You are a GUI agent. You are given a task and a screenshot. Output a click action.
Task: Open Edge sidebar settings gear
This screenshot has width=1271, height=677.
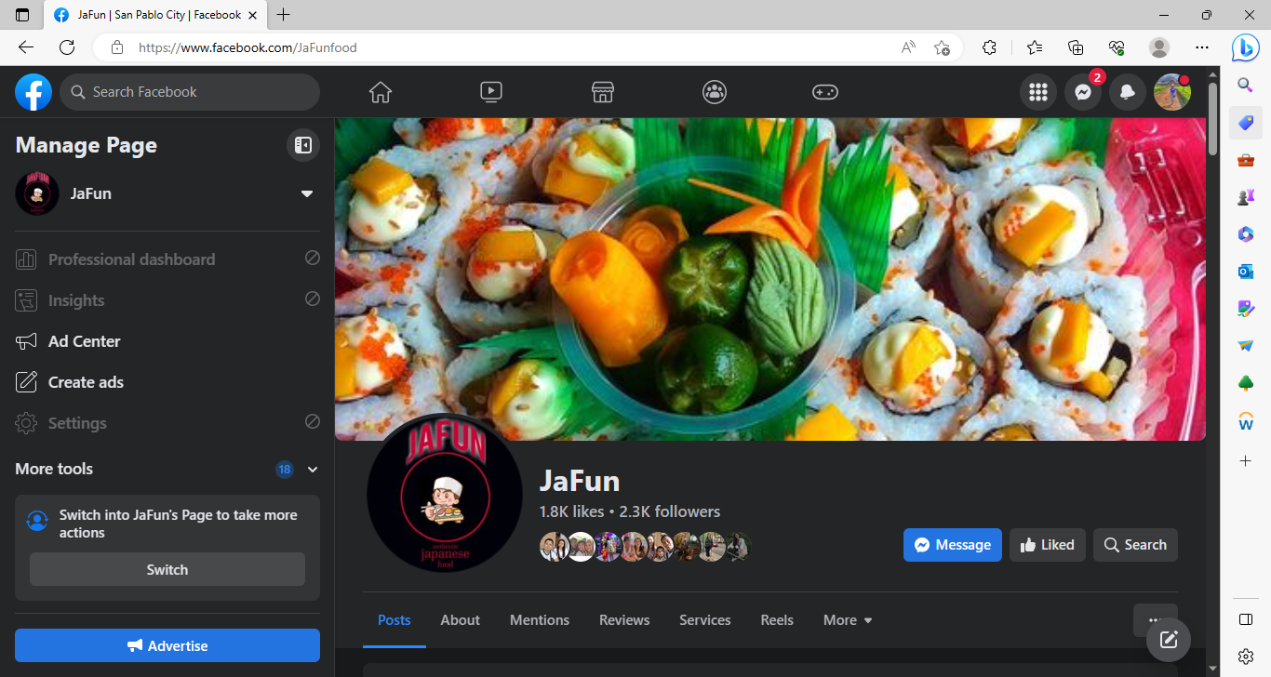click(1246, 657)
